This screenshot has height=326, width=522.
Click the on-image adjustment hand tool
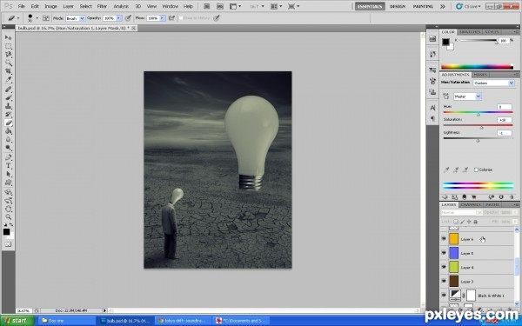(x=446, y=96)
